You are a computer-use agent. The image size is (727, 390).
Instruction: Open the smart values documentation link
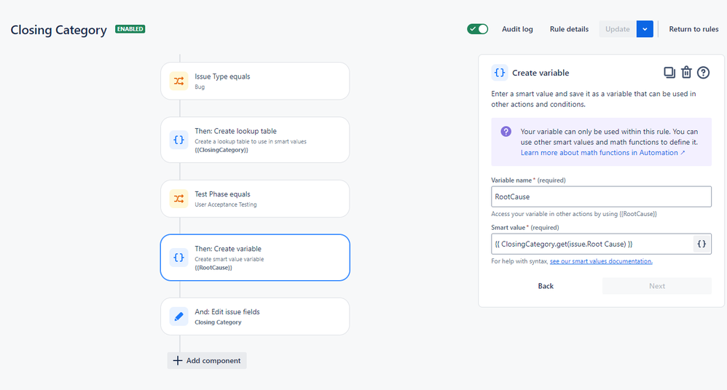click(601, 261)
